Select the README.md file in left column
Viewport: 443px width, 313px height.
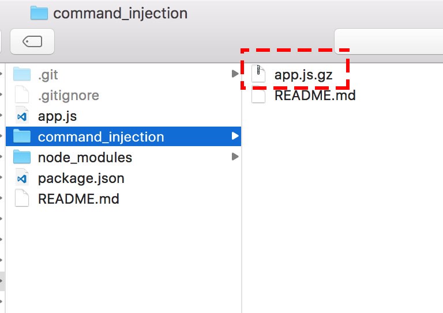[x=78, y=199]
